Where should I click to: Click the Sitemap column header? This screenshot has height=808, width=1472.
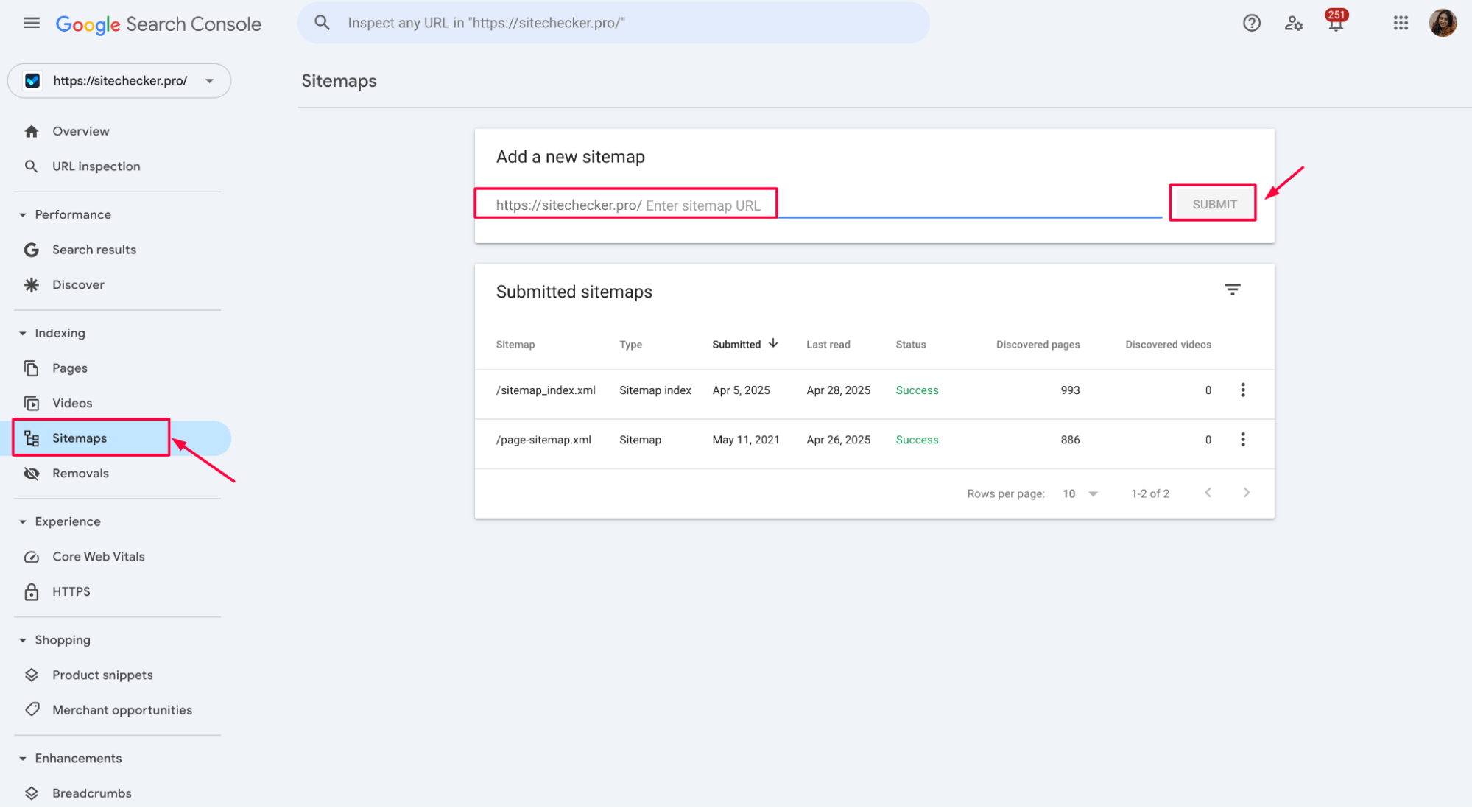(x=515, y=345)
